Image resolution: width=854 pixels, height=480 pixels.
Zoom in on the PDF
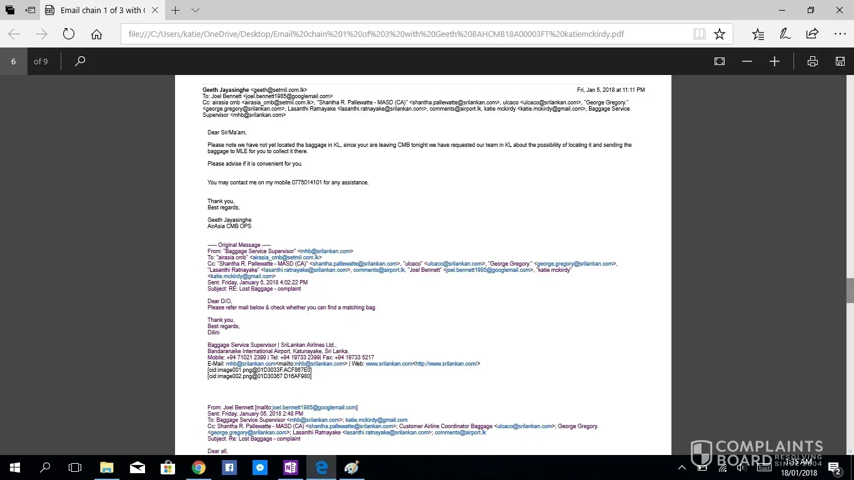coord(775,61)
